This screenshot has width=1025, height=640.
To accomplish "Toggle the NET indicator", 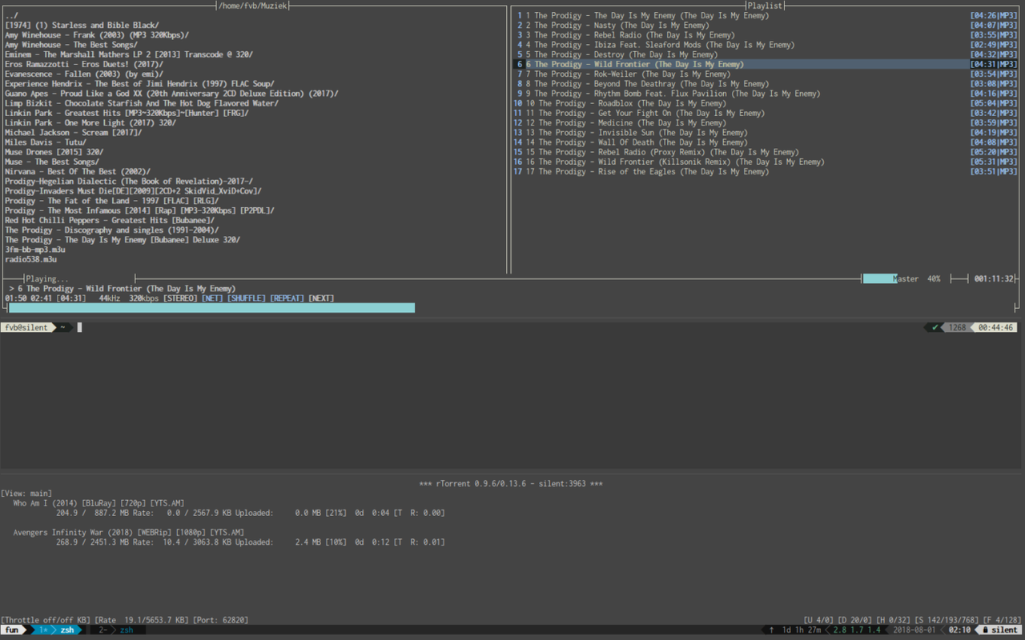I will pos(212,298).
